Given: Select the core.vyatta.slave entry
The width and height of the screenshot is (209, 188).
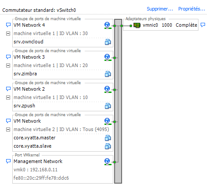Looking at the screenshot, I should pyautogui.click(x=32, y=146).
